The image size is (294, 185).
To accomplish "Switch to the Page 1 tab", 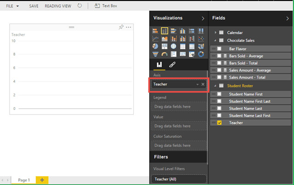I will click(23, 180).
